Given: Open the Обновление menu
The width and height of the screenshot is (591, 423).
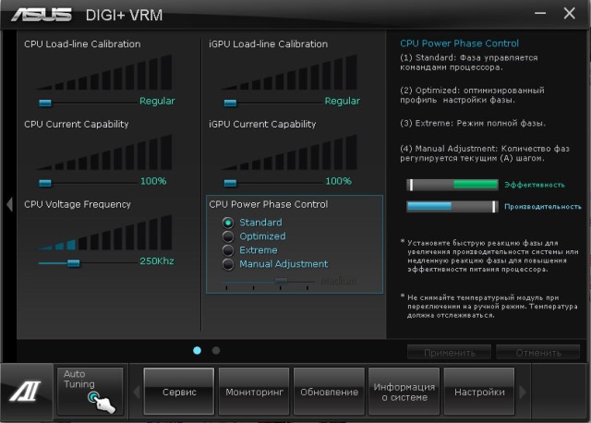Looking at the screenshot, I should [x=329, y=392].
